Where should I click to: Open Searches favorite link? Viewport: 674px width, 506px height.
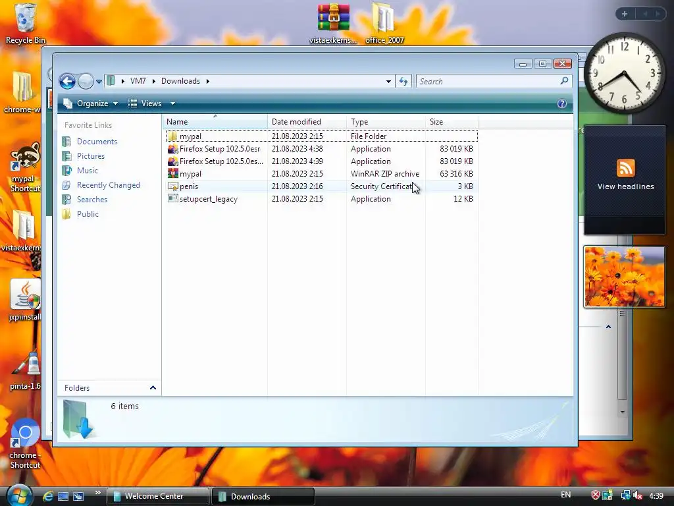coord(92,200)
